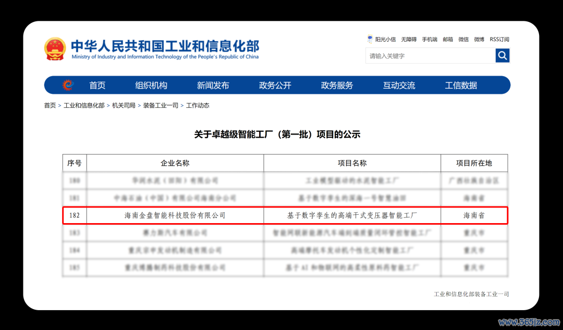Open the 首页 navigation menu item
This screenshot has width=563, height=330.
97,85
